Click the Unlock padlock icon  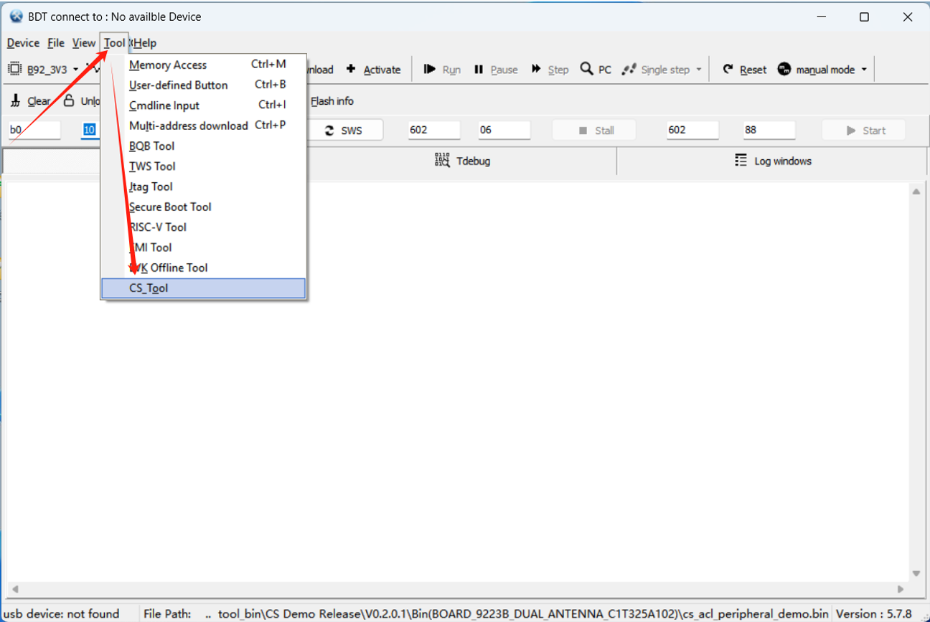(x=70, y=100)
